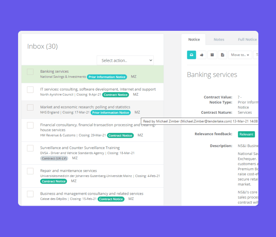This screenshot has height=237, width=276.
Task: Click MZ initials on HM Revenue & Customs row
Action: point(140,135)
